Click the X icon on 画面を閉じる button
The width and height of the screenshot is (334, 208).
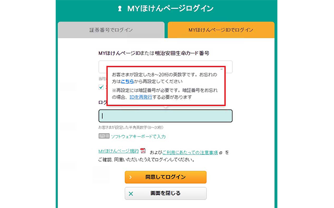pyautogui.click(x=131, y=193)
